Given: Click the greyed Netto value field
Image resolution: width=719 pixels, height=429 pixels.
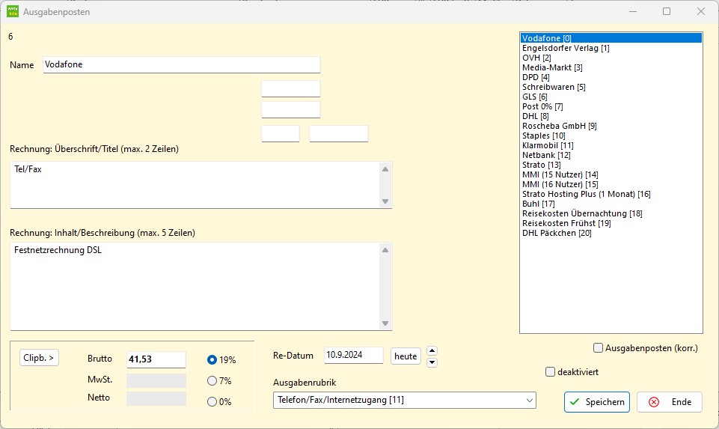Looking at the screenshot, I should [156, 398].
